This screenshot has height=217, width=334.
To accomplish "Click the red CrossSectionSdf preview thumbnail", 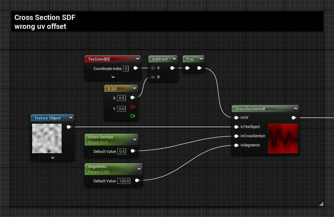I will click(283, 138).
